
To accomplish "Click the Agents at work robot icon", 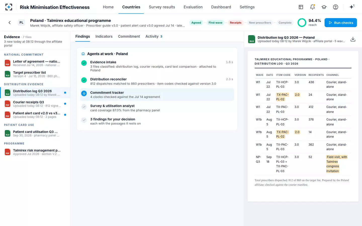I will tap(83, 54).
